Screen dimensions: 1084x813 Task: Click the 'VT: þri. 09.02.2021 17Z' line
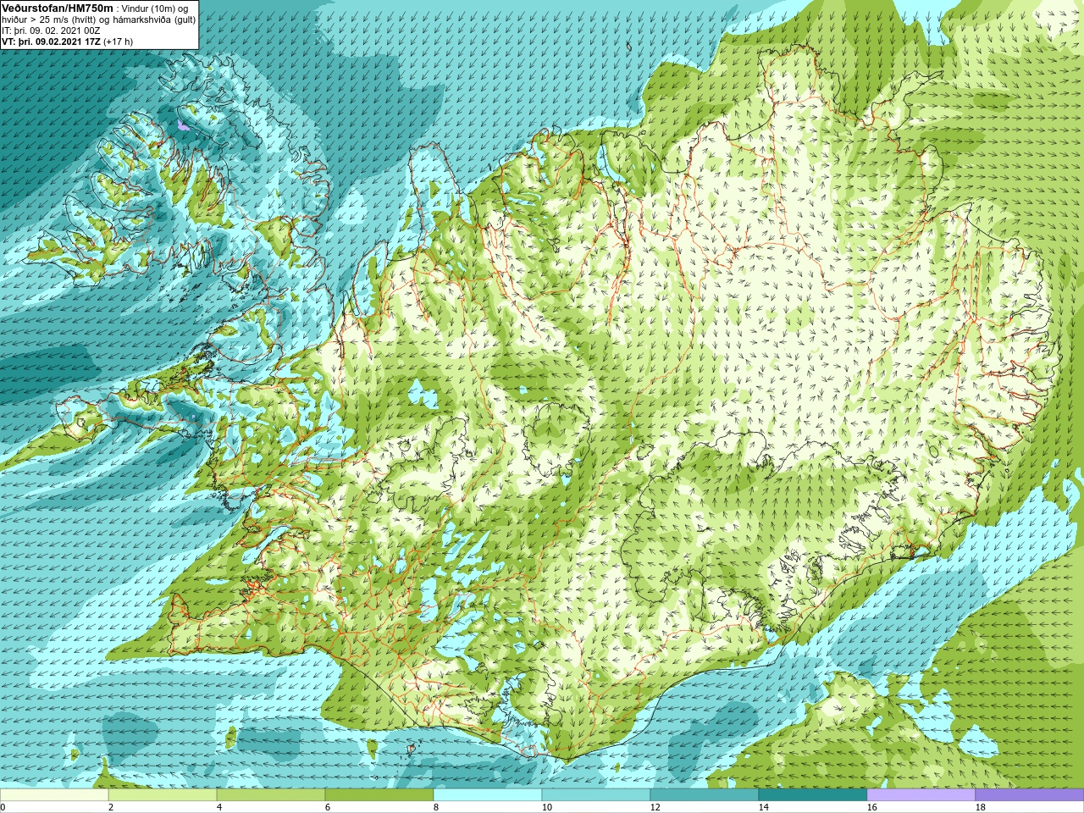51,41
